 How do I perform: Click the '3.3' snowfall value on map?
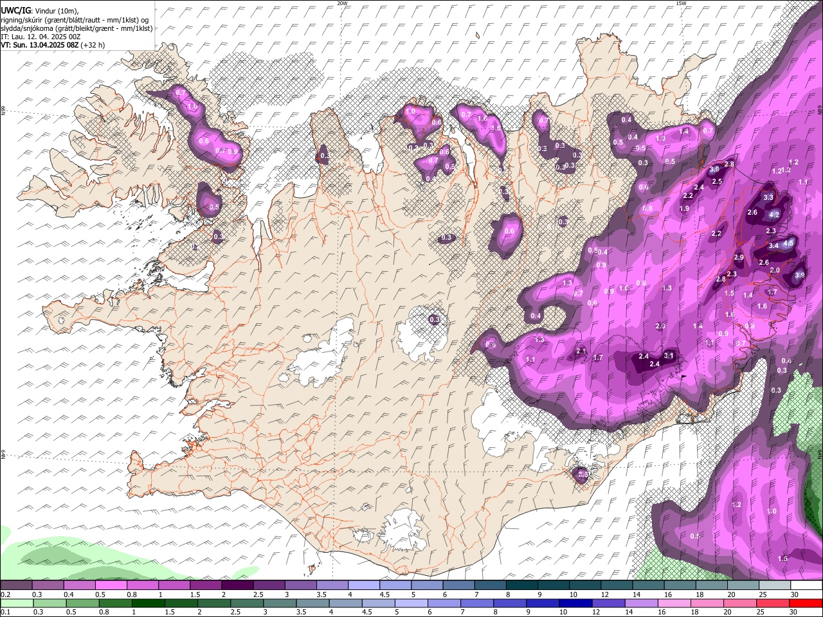[768, 197]
